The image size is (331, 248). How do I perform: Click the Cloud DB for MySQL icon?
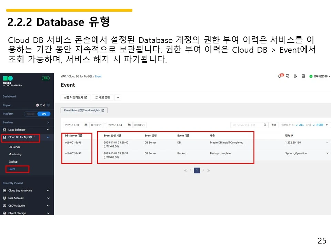point(4,137)
